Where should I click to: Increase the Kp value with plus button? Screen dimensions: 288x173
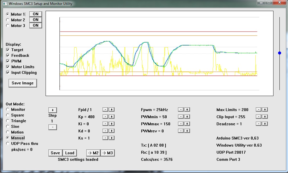(x=112, y=117)
